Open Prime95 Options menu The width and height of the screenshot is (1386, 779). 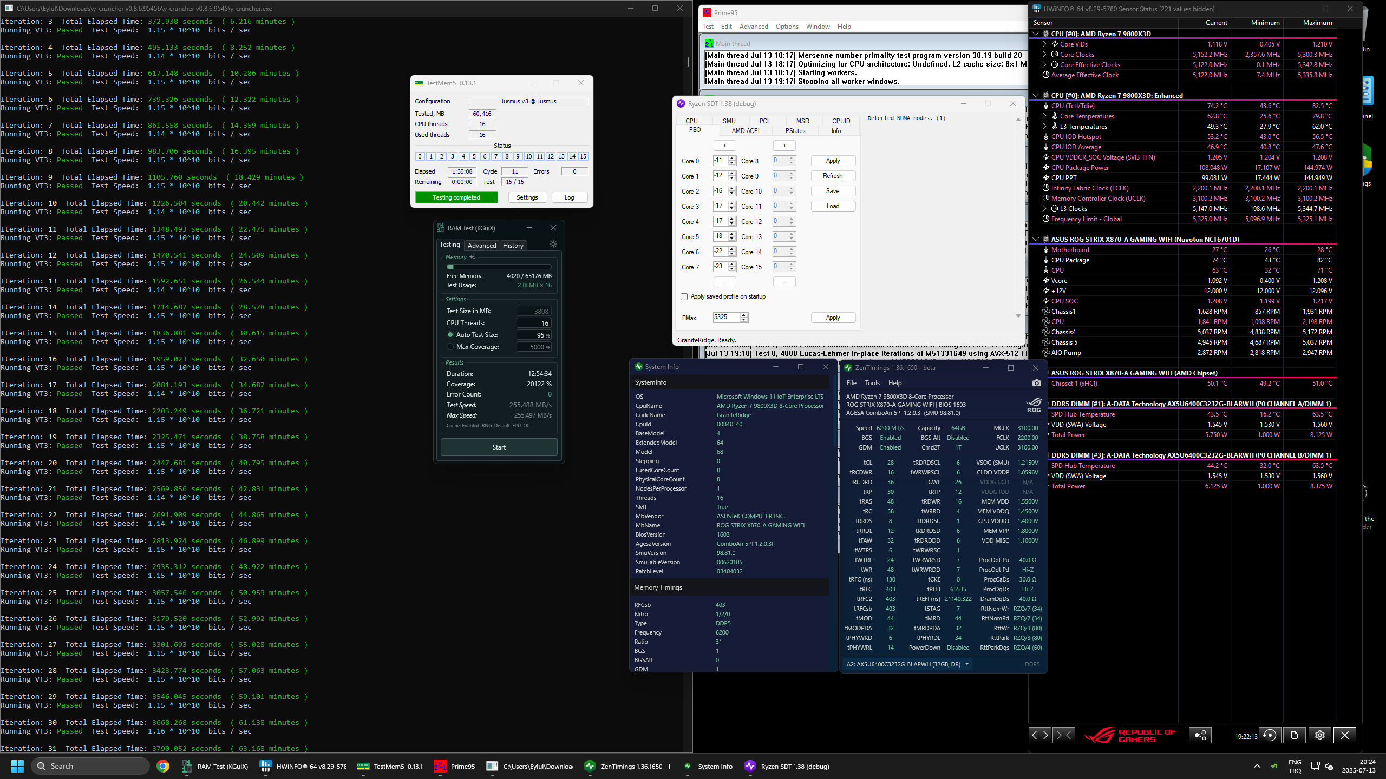point(787,27)
